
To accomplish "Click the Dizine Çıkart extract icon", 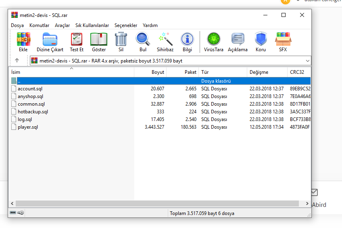I will point(50,40).
